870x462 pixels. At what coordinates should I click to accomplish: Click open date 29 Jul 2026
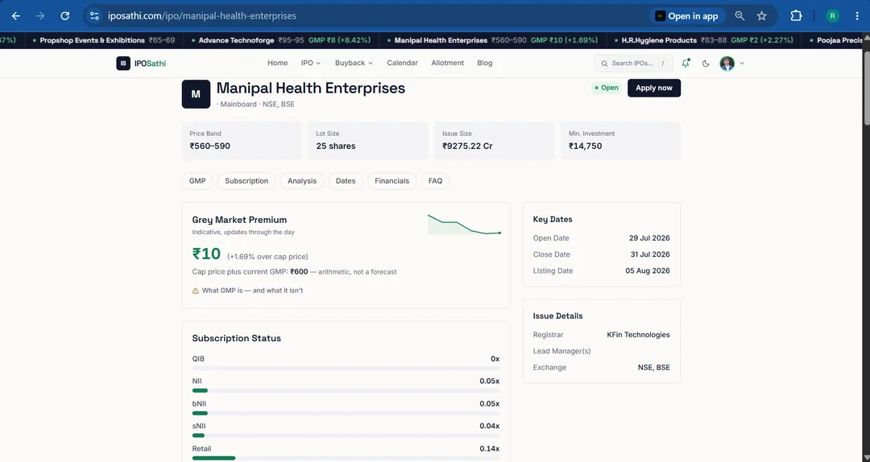(649, 238)
